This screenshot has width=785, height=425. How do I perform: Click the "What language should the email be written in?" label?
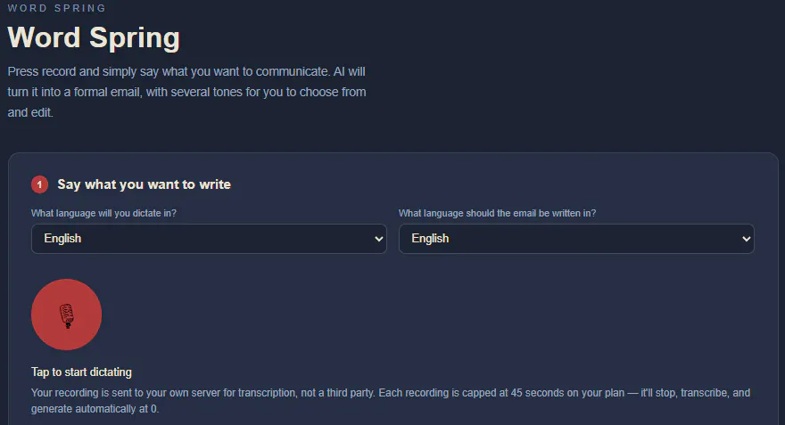point(497,213)
